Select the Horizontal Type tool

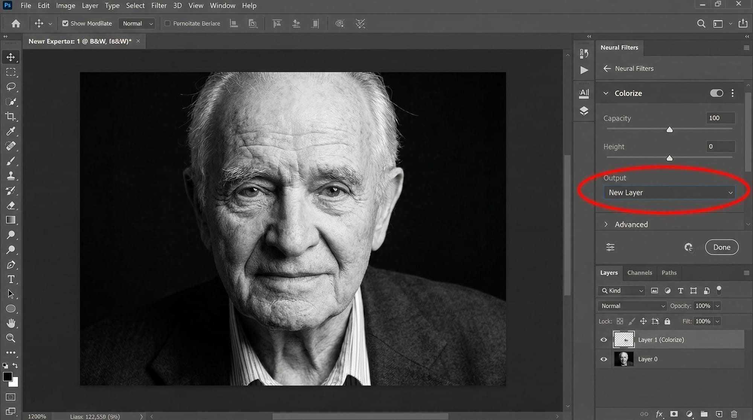click(11, 279)
